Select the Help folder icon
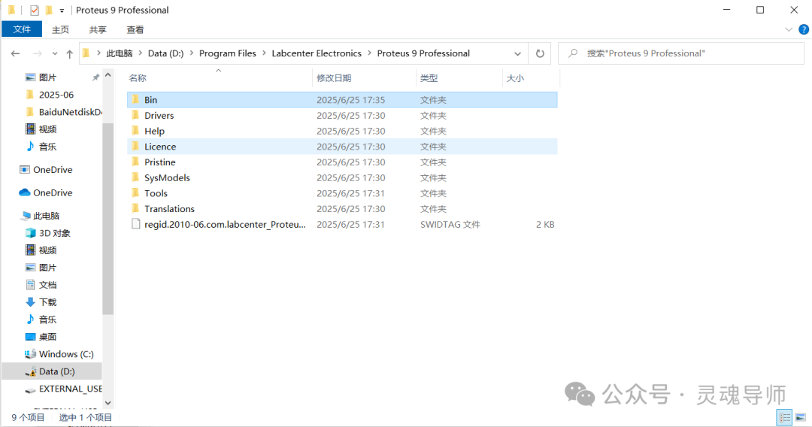 click(x=135, y=130)
